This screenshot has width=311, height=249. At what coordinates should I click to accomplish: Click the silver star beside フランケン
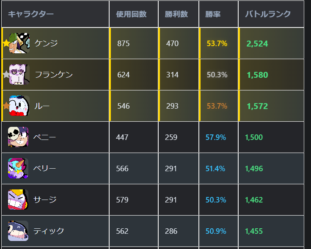point(6,75)
